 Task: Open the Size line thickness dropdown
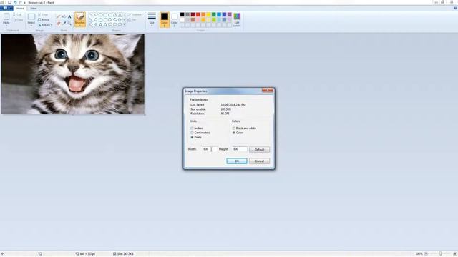[152, 26]
